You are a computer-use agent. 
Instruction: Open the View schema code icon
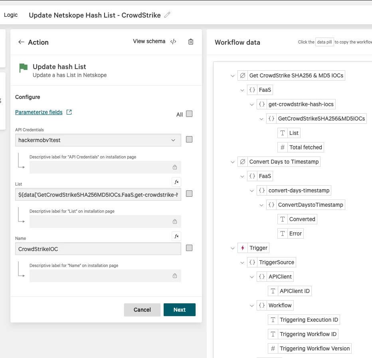tap(173, 42)
